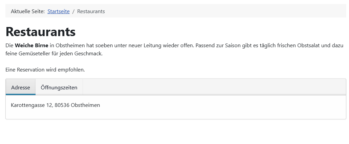Viewport: 349px width, 144px height.
Task: Click 'Obstheimen' in the intro paragraph
Action: point(72,45)
